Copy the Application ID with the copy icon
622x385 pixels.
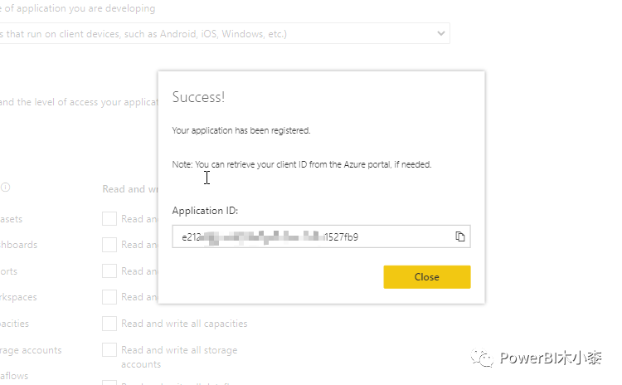[x=459, y=236]
